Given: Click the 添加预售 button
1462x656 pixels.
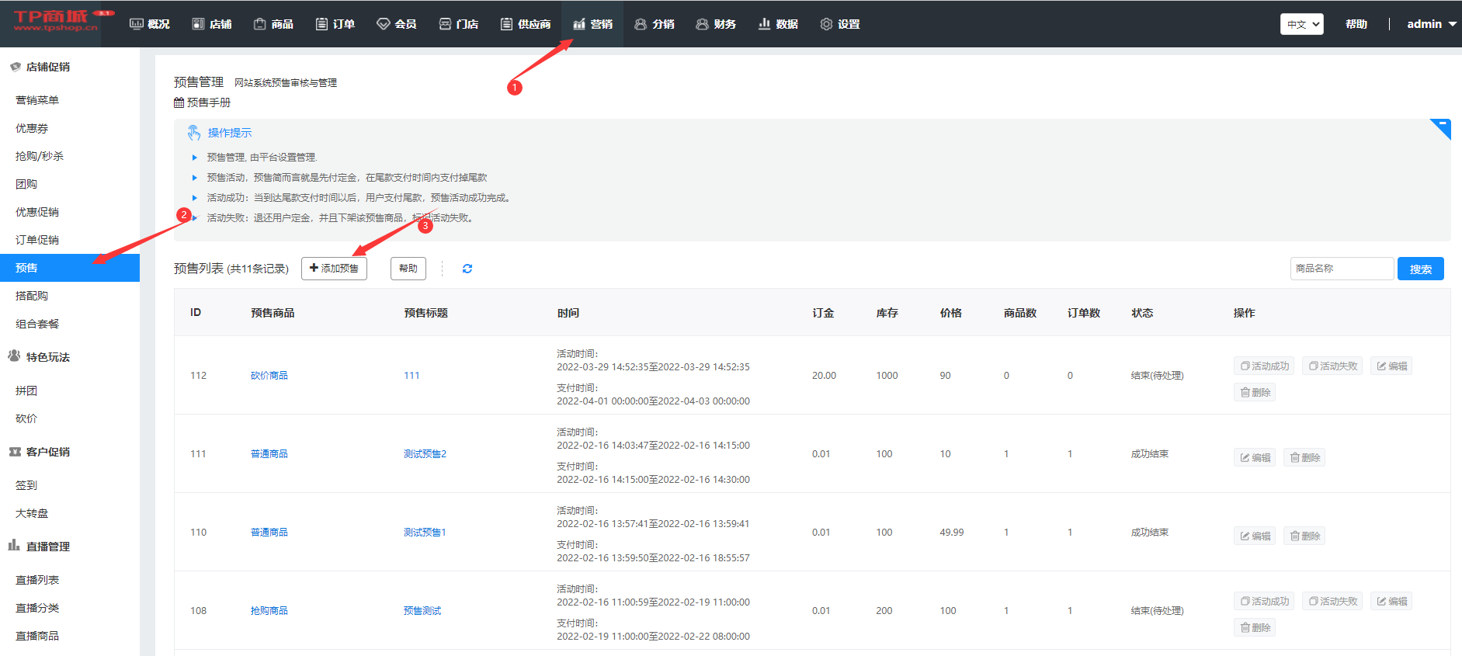Looking at the screenshot, I should 334,269.
